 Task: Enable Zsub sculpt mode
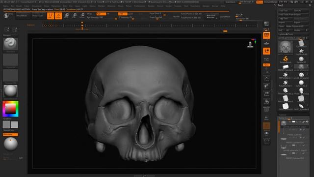click(x=131, y=14)
